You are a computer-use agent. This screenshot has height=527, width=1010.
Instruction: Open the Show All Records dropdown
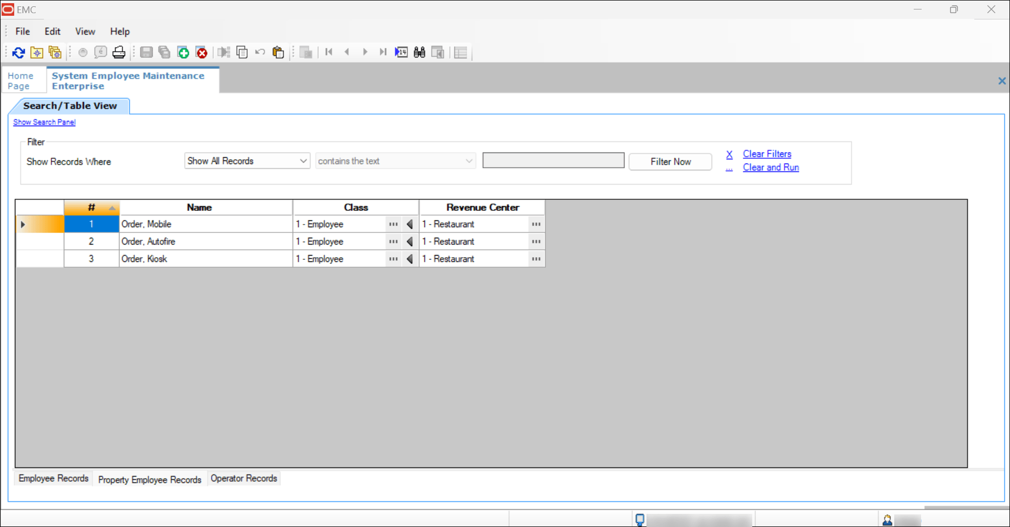[247, 160]
